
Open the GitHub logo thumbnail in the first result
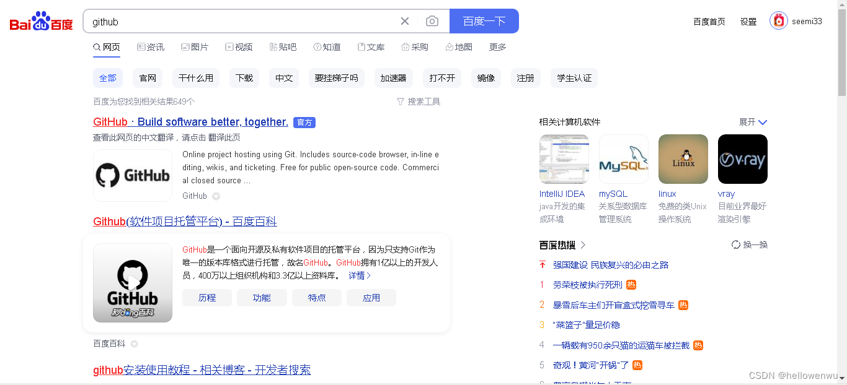click(x=133, y=175)
